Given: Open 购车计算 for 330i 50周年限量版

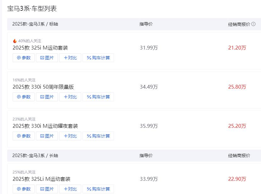Looking at the screenshot, I should [x=98, y=97].
